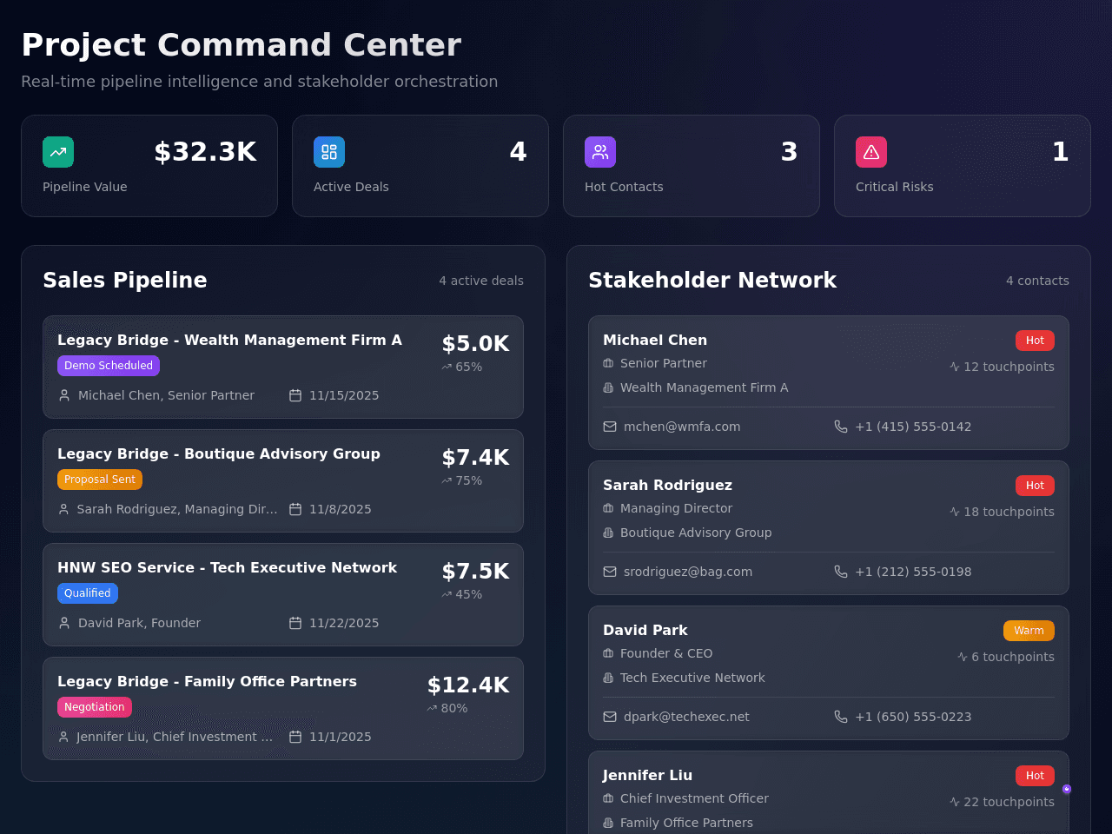Screen dimensions: 1112x834
Task: Click calendar icon next to 11/22/2025
Action: 295,623
